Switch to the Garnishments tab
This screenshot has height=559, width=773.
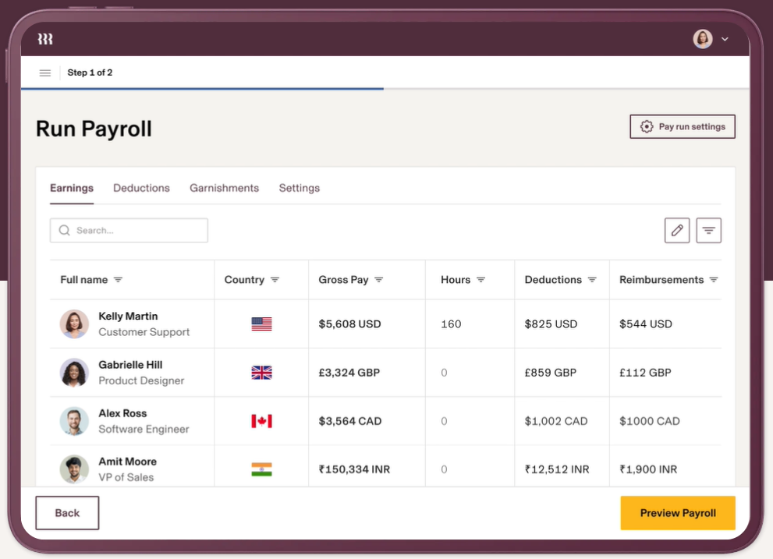click(224, 188)
